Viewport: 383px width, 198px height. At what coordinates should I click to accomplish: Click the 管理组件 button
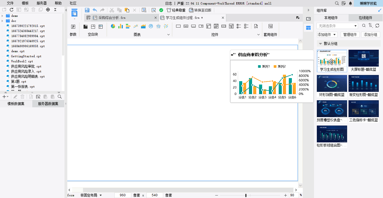tap(350, 35)
